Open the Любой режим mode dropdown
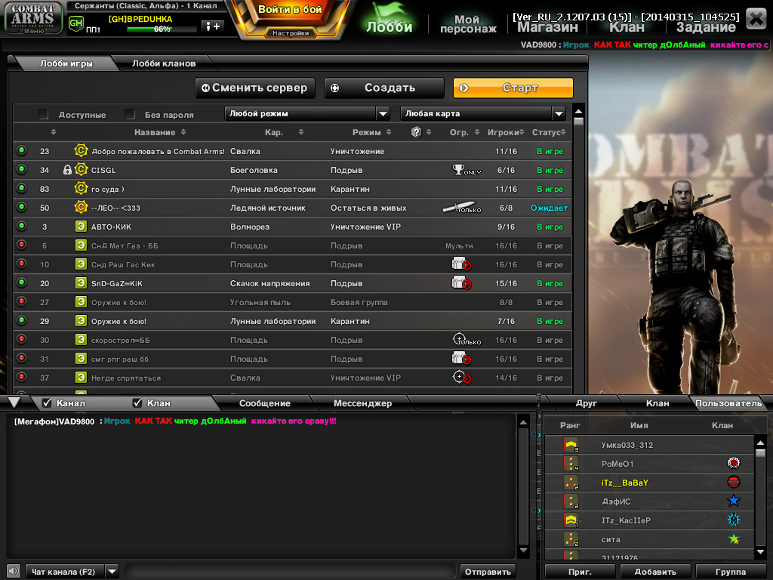 (x=307, y=113)
